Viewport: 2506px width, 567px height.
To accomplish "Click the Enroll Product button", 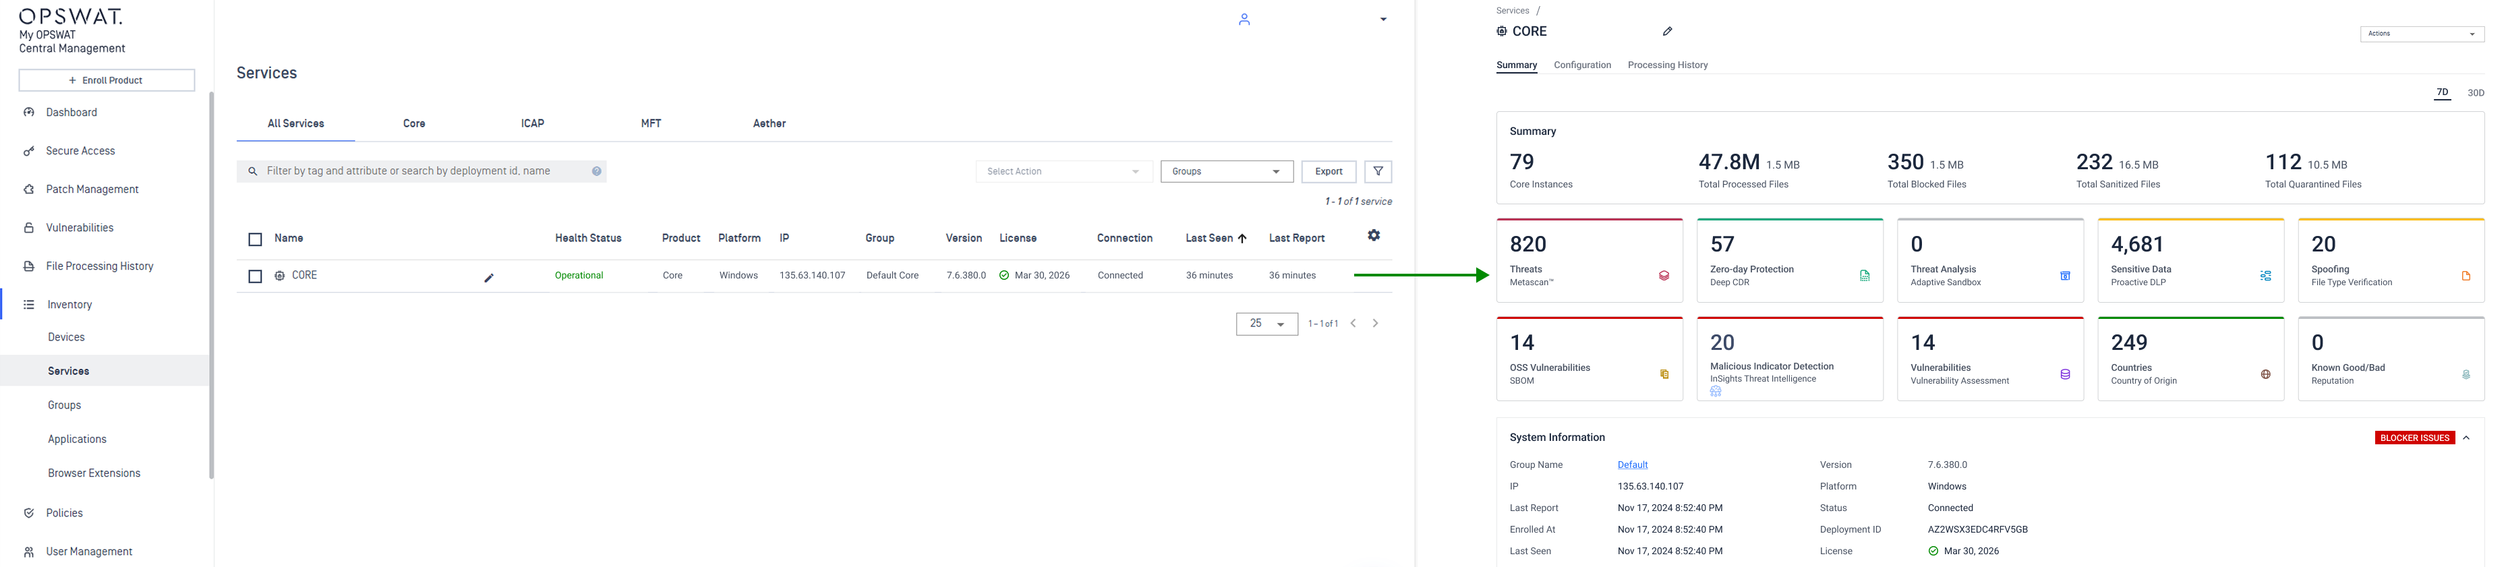I will point(107,80).
